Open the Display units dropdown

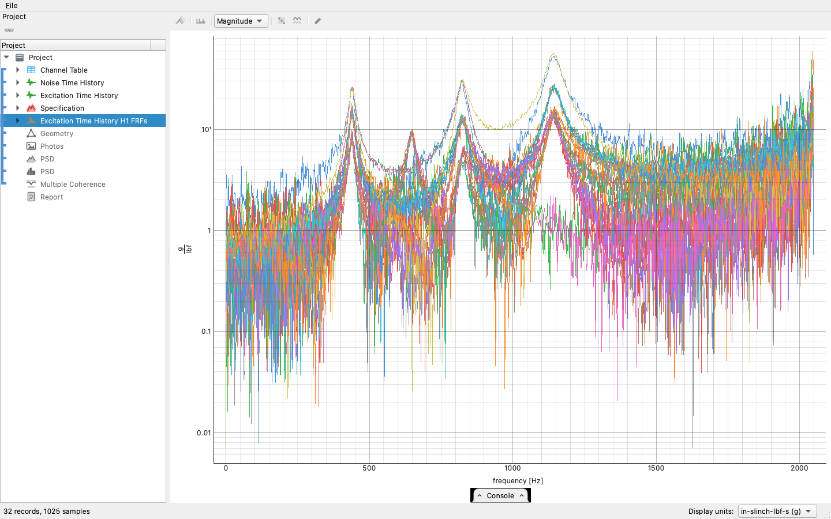(777, 511)
